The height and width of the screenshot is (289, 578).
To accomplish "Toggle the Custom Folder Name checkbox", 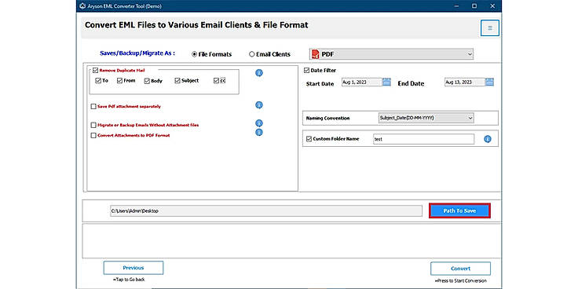I will [x=309, y=139].
